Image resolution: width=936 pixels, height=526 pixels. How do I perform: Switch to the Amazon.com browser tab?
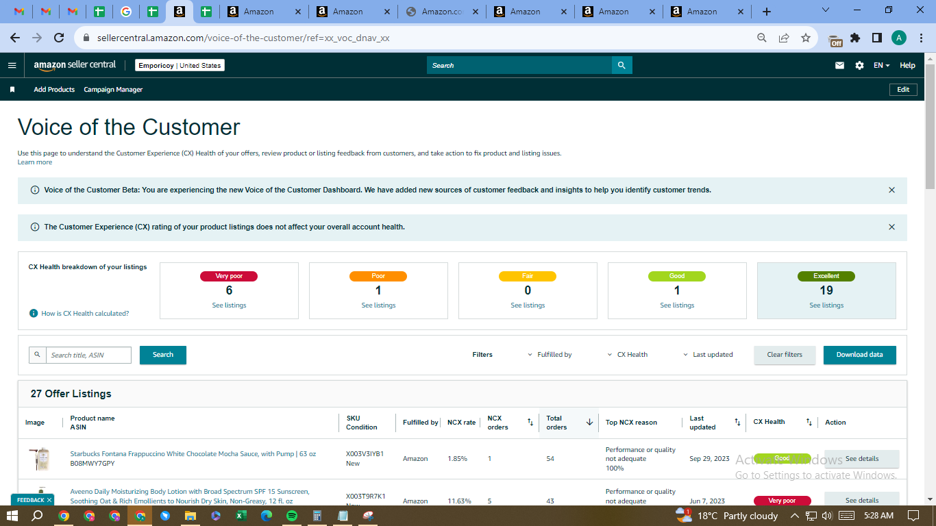(441, 12)
